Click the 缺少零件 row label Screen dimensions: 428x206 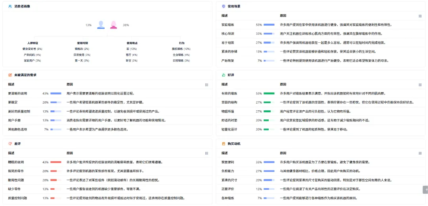[14, 189]
